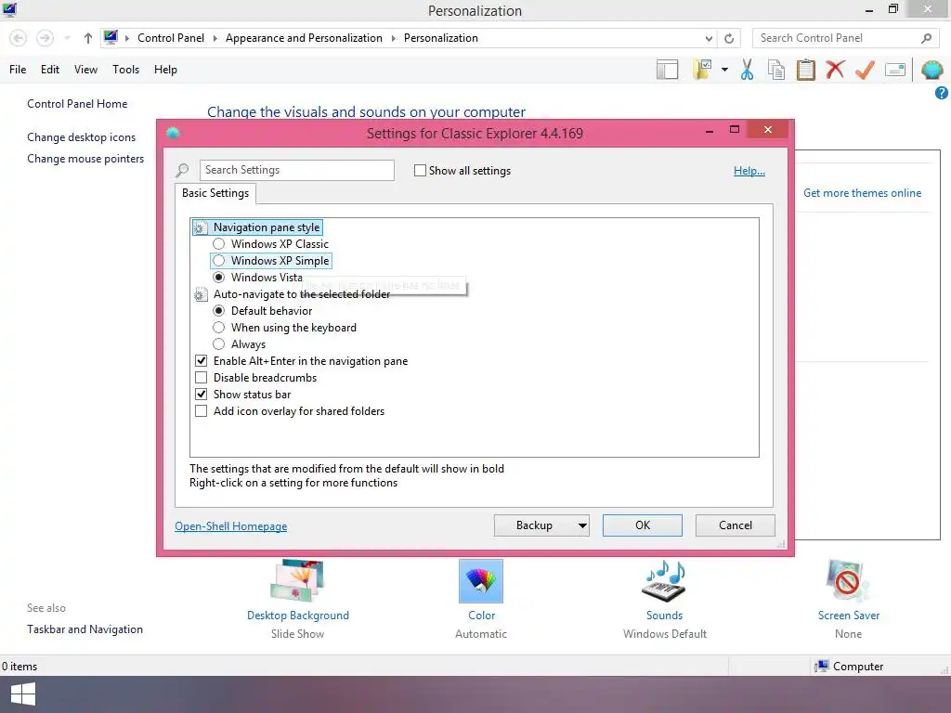Open the Open-Shell Homepage link
The image size is (951, 713).
(231, 526)
